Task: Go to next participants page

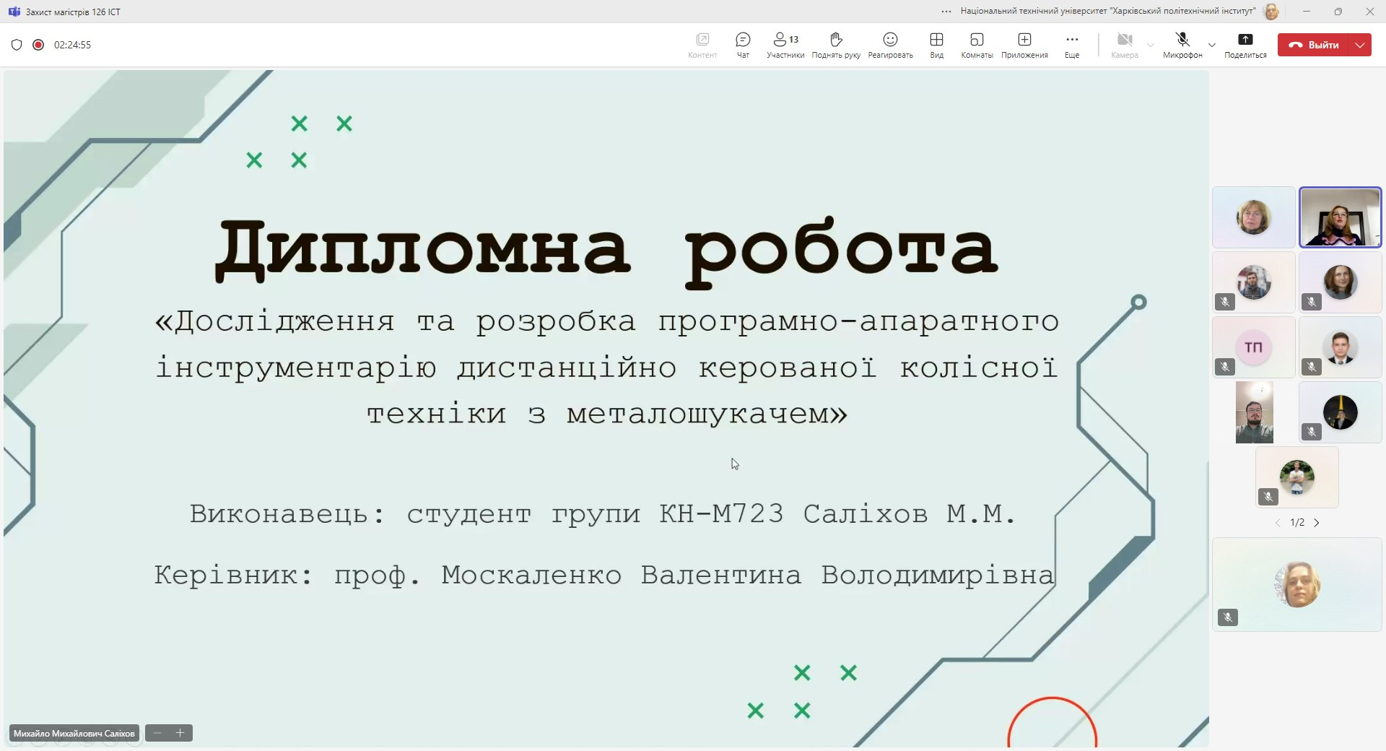Action: 1317,523
